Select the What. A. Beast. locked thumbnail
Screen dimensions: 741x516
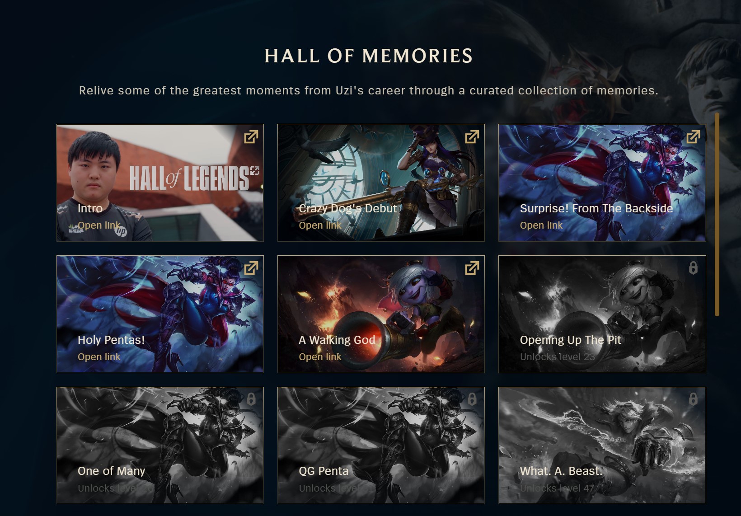(602, 445)
